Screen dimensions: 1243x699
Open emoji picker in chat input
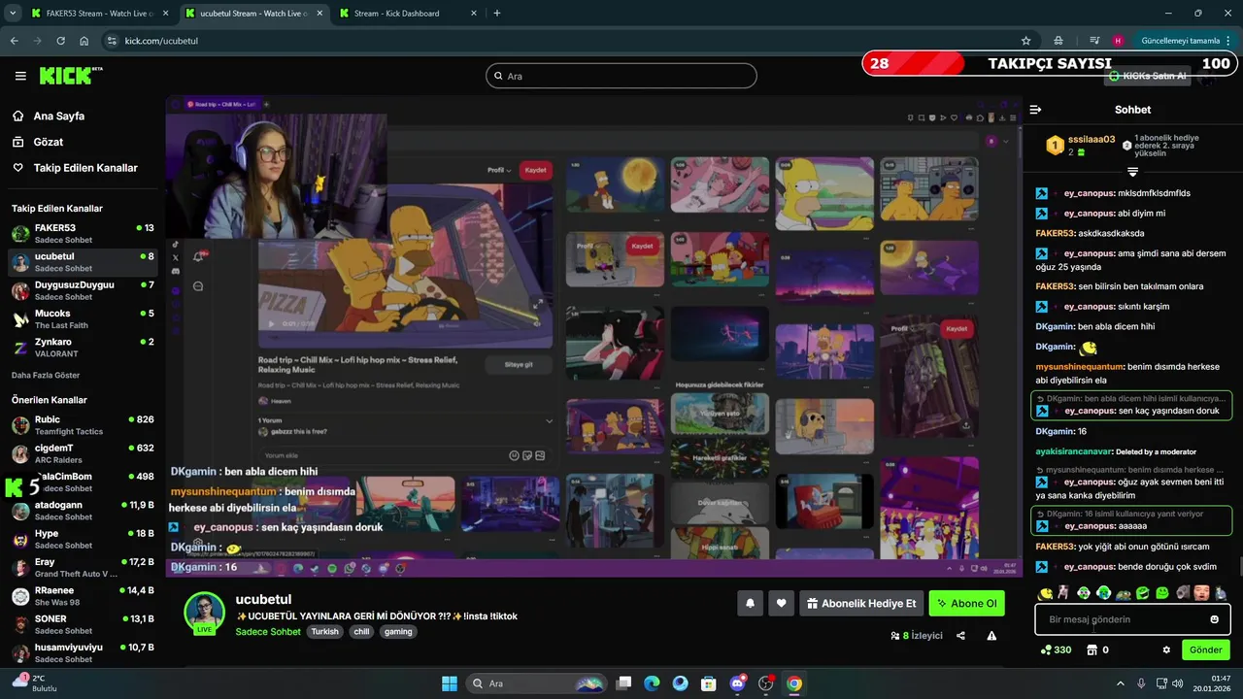pyautogui.click(x=1214, y=619)
